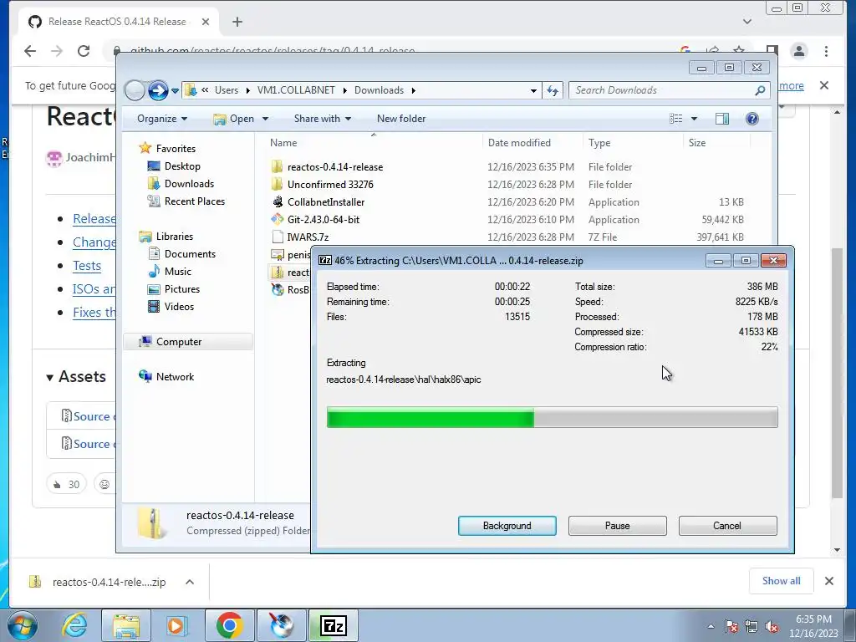The width and height of the screenshot is (856, 642).
Task: Cancel the 7-Zip extraction
Action: (x=728, y=526)
